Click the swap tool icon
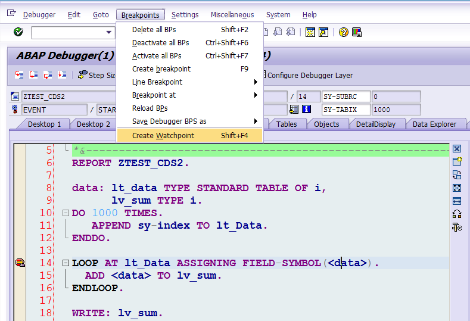 [x=457, y=174]
